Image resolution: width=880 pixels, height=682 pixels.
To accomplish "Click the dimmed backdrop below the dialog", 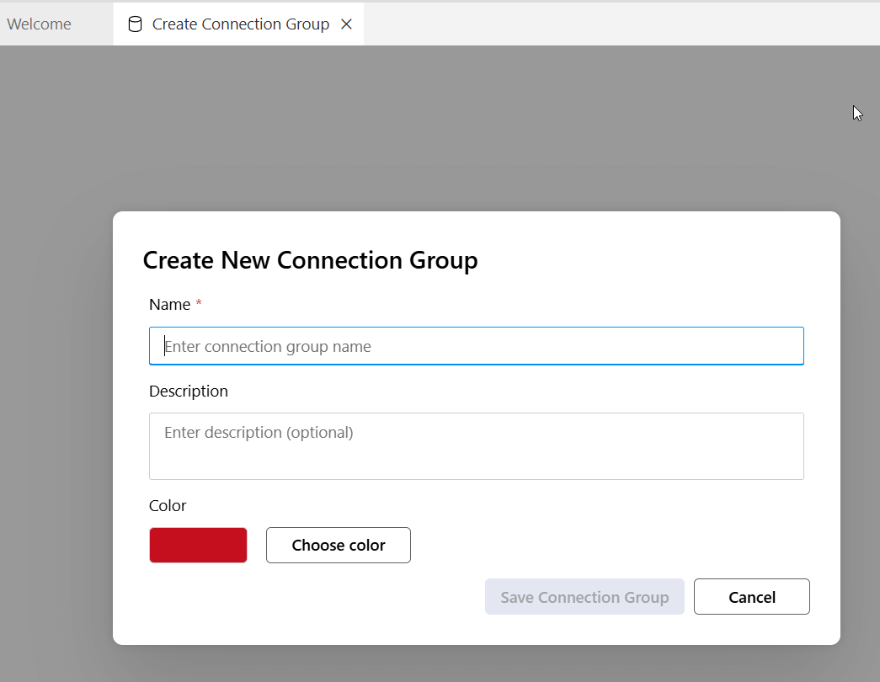I will (472, 665).
